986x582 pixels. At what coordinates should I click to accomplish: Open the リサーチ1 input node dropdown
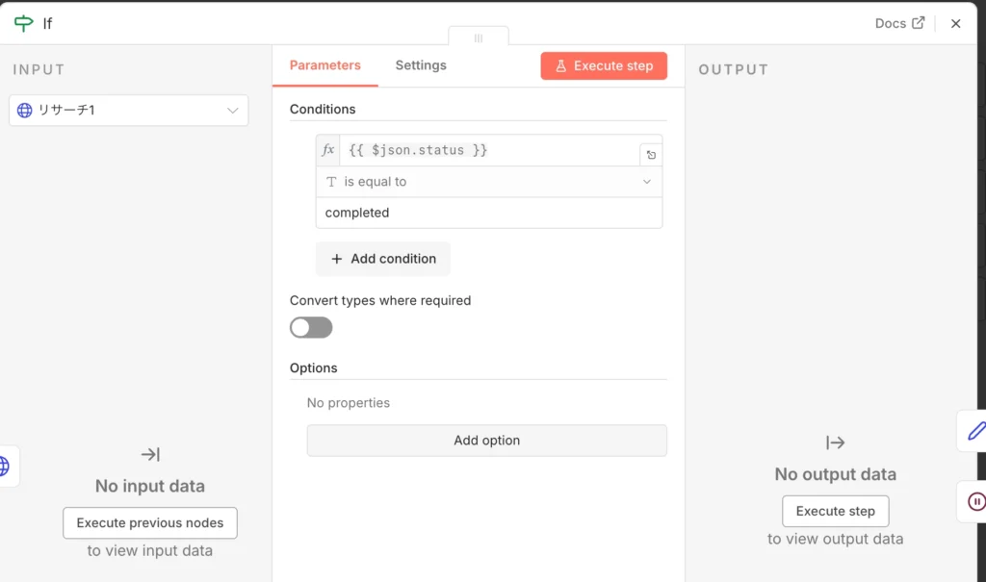(x=129, y=111)
